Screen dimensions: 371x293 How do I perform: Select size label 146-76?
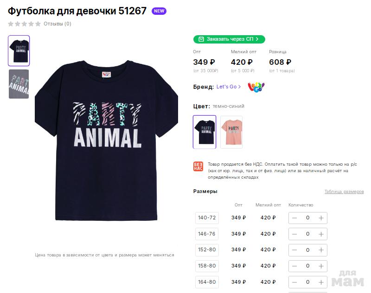pyautogui.click(x=207, y=234)
